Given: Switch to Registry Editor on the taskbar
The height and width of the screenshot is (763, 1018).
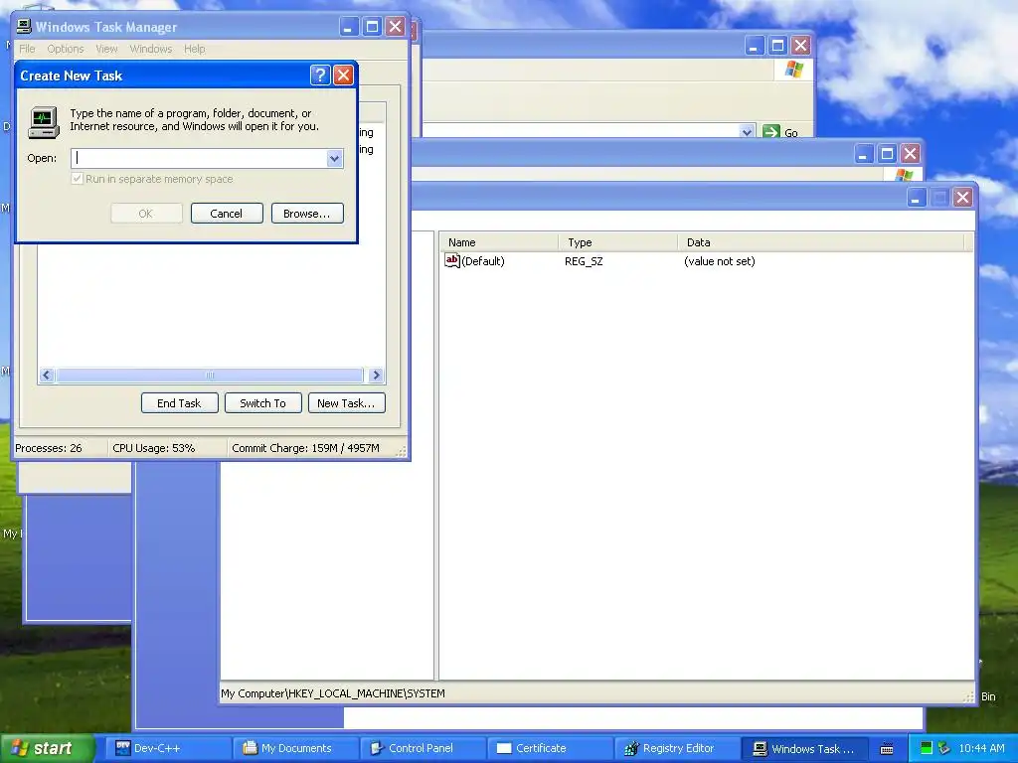Looking at the screenshot, I should pyautogui.click(x=678, y=748).
